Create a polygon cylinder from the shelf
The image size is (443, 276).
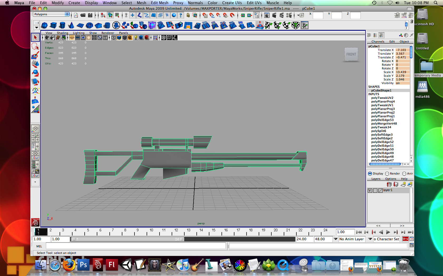coord(62,25)
